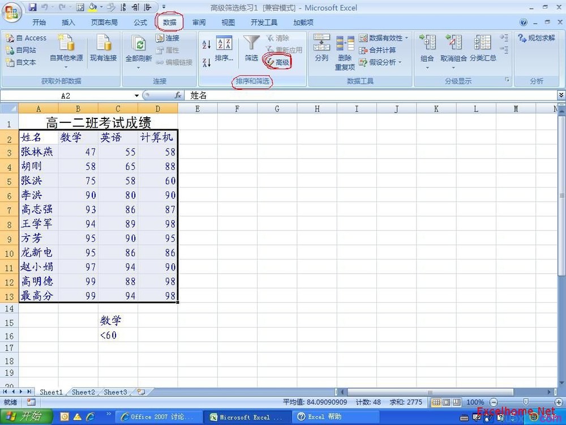566x425 pixels.
Task: Open What-If Analysis (假设分析) dropdown
Action: (x=400, y=62)
